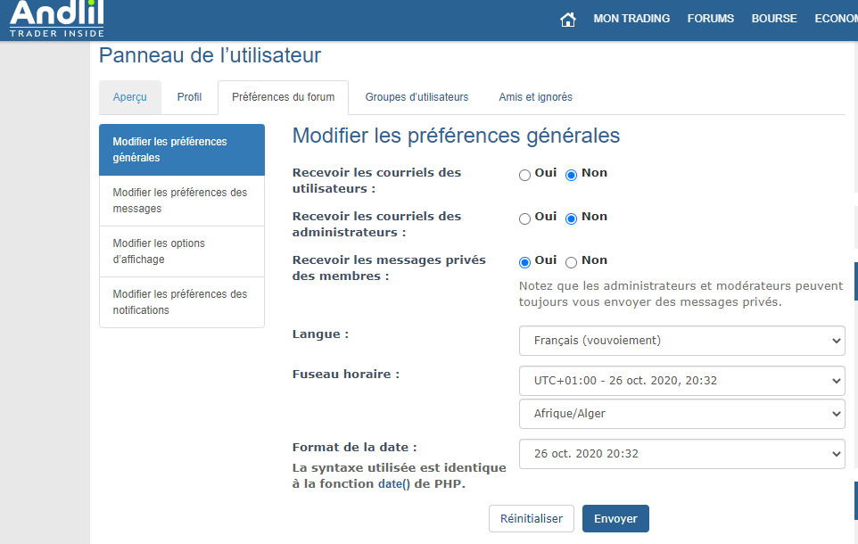Switch to the Profil tab
Viewport: 858px width, 544px height.
(x=189, y=97)
